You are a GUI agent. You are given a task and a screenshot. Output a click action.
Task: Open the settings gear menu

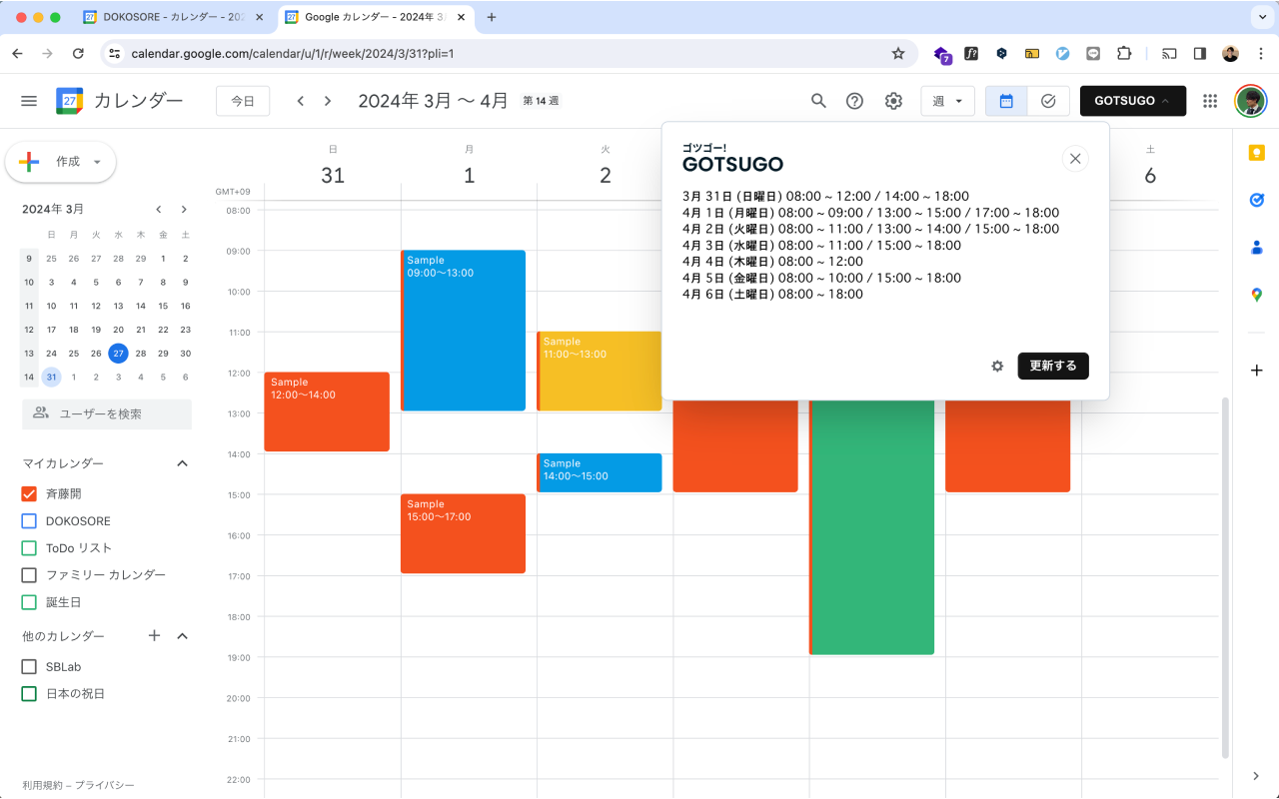point(893,101)
